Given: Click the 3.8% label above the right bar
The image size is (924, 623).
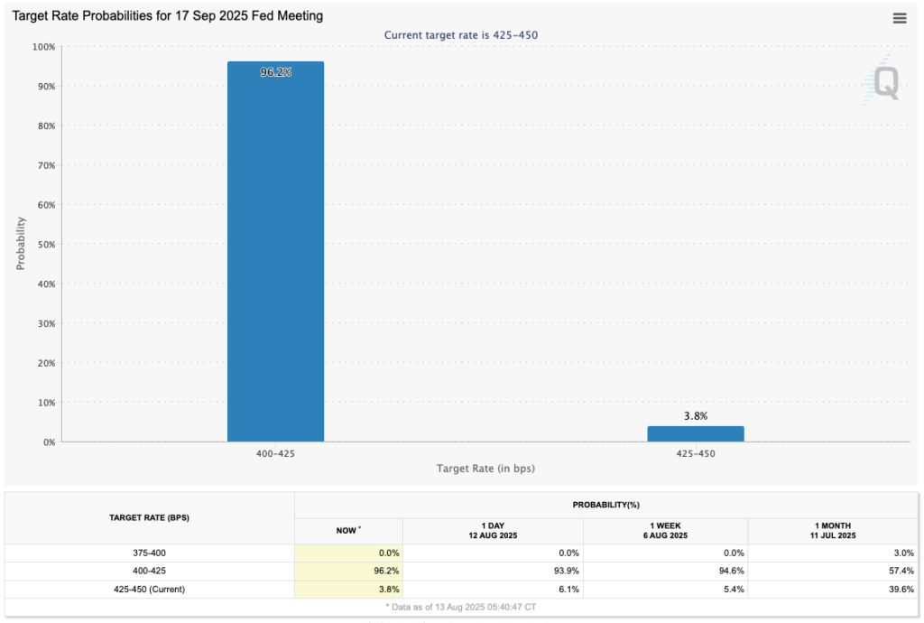Looking at the screenshot, I should point(695,415).
